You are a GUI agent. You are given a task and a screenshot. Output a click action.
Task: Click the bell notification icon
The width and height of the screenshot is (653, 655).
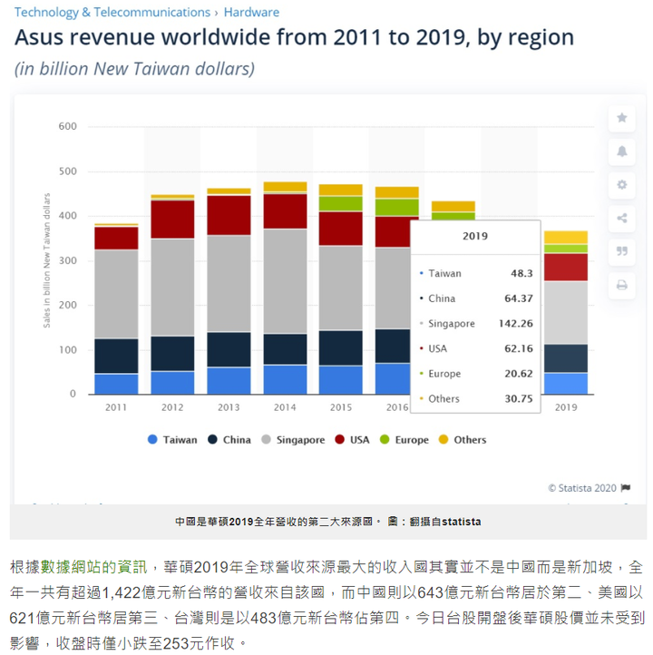tap(621, 152)
